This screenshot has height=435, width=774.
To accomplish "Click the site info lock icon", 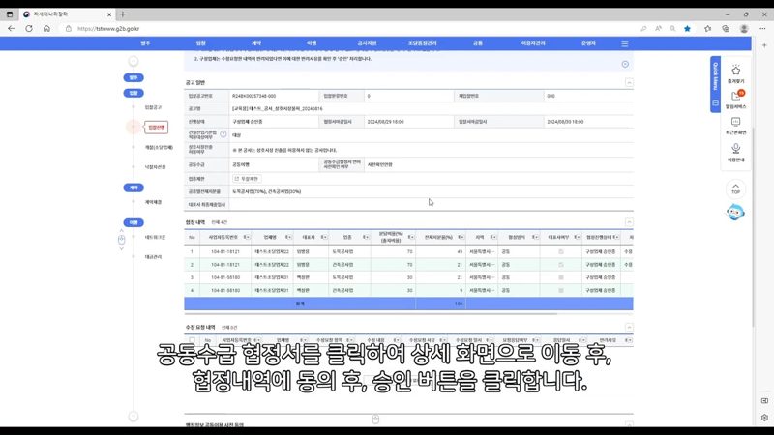I will tap(69, 29).
